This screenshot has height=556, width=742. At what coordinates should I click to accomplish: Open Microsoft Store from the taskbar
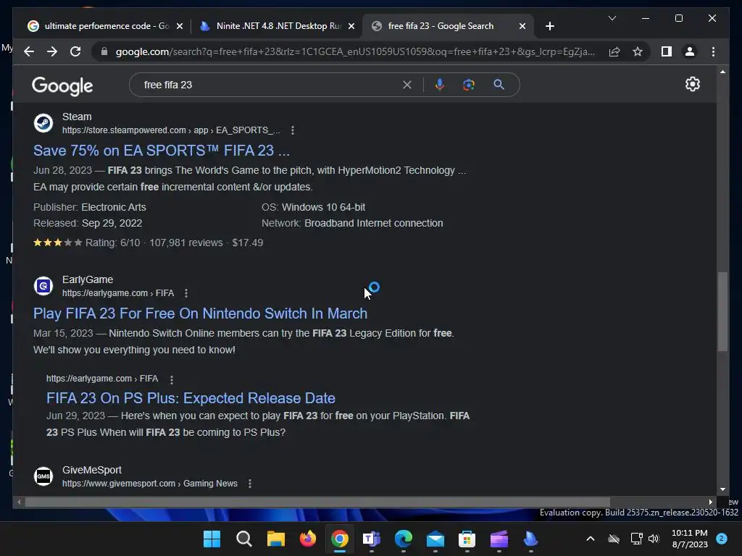click(x=467, y=539)
